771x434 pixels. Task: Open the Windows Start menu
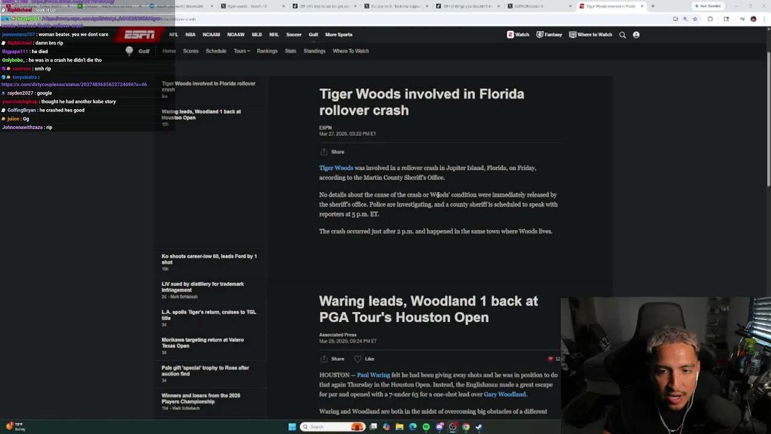pos(292,427)
